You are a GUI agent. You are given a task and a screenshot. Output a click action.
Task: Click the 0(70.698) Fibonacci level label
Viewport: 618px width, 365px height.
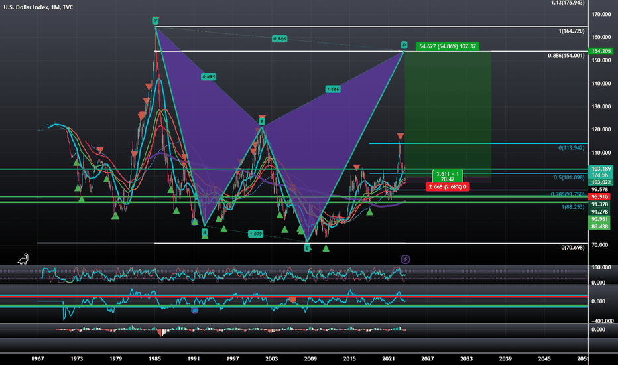573,248
